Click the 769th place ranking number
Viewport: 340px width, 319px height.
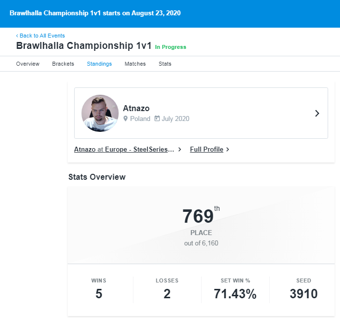click(198, 216)
